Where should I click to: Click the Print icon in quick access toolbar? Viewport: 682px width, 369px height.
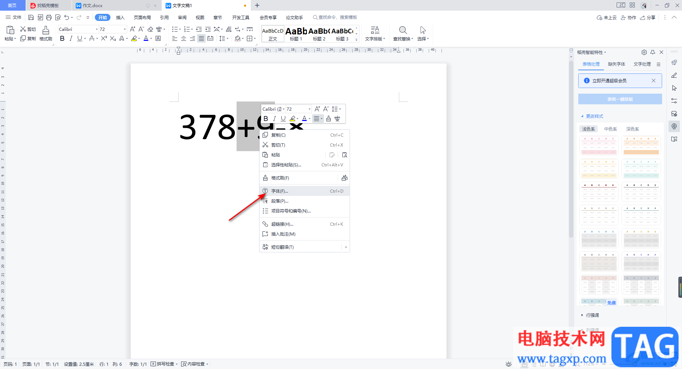(49, 17)
